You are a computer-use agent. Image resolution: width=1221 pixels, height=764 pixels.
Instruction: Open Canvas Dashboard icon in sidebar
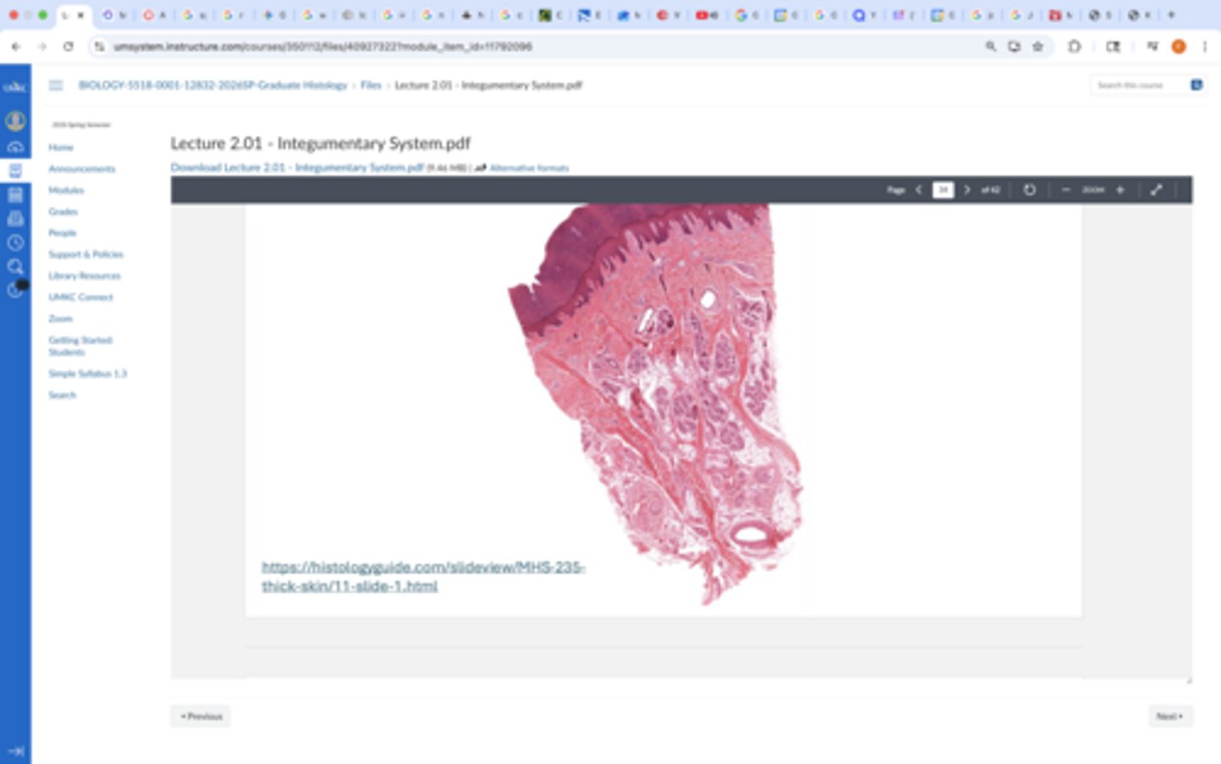click(x=15, y=147)
